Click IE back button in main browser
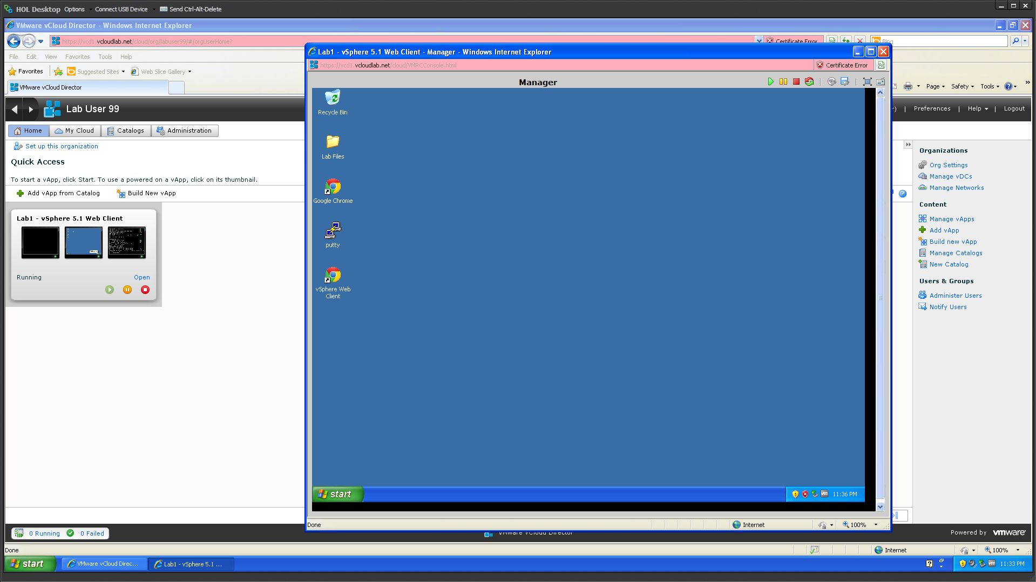The height and width of the screenshot is (582, 1036). click(13, 41)
